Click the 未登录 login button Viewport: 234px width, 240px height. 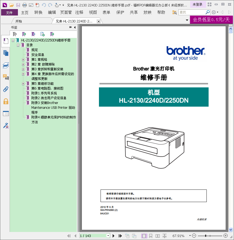click(198, 5)
